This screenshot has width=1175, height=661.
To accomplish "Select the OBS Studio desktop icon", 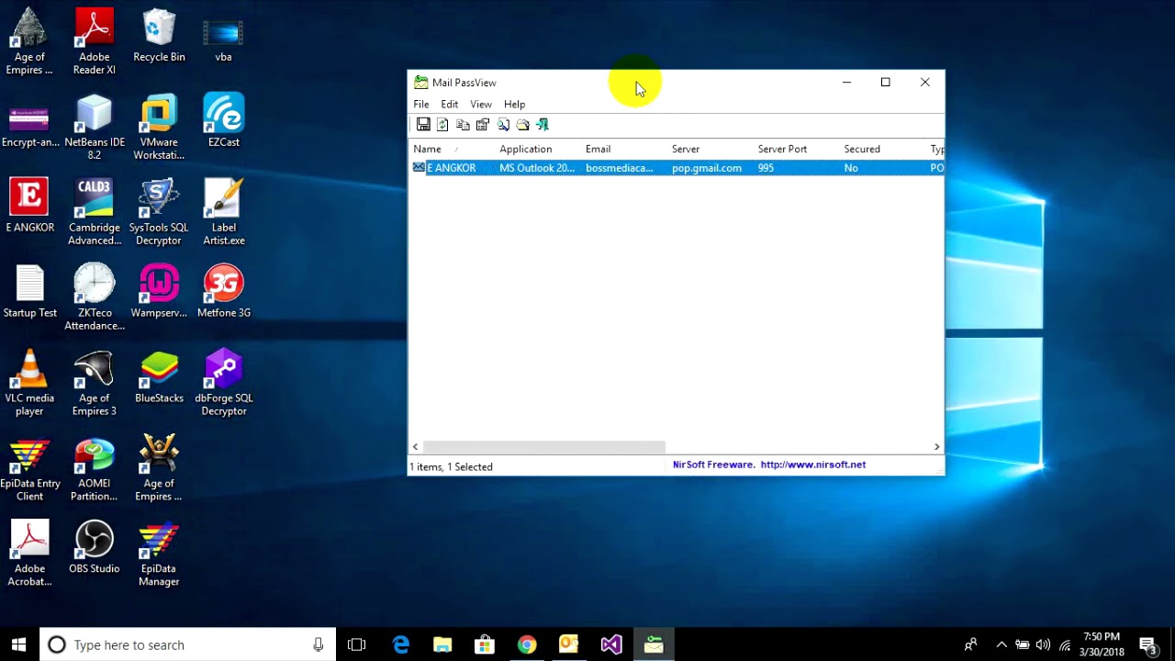I will [x=95, y=547].
